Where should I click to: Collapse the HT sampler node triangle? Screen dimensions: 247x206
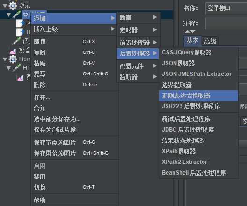coord(8,68)
